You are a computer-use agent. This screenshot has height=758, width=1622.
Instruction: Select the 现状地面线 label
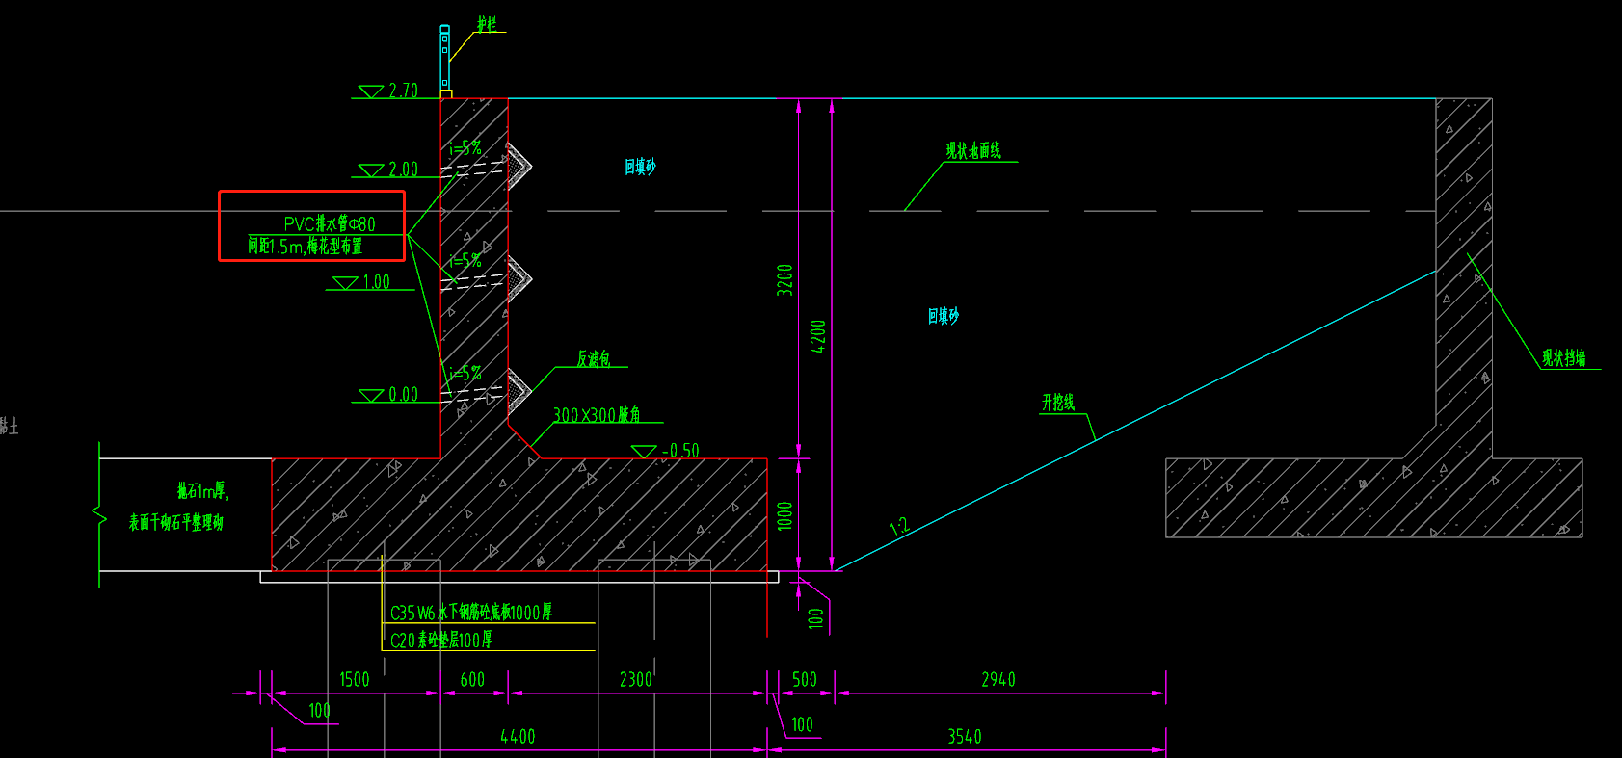click(x=973, y=150)
